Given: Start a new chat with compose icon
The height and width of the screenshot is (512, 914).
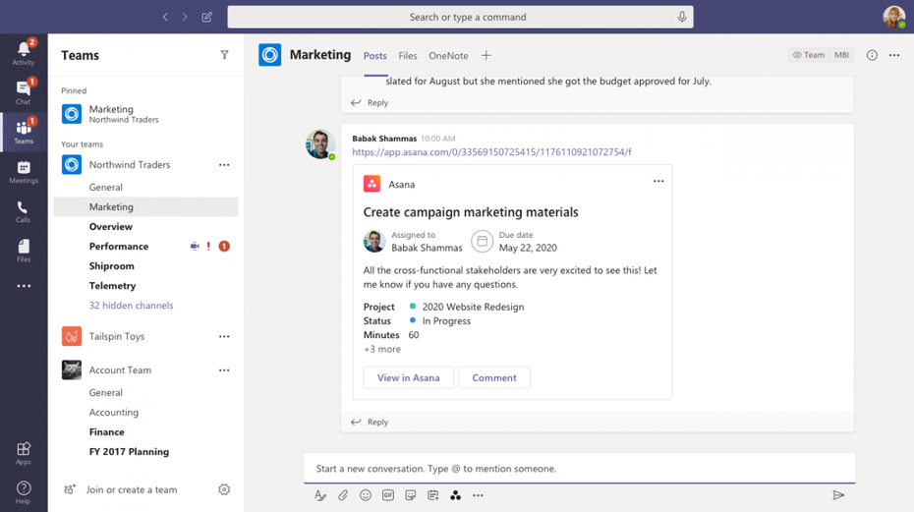Looking at the screenshot, I should coord(207,17).
